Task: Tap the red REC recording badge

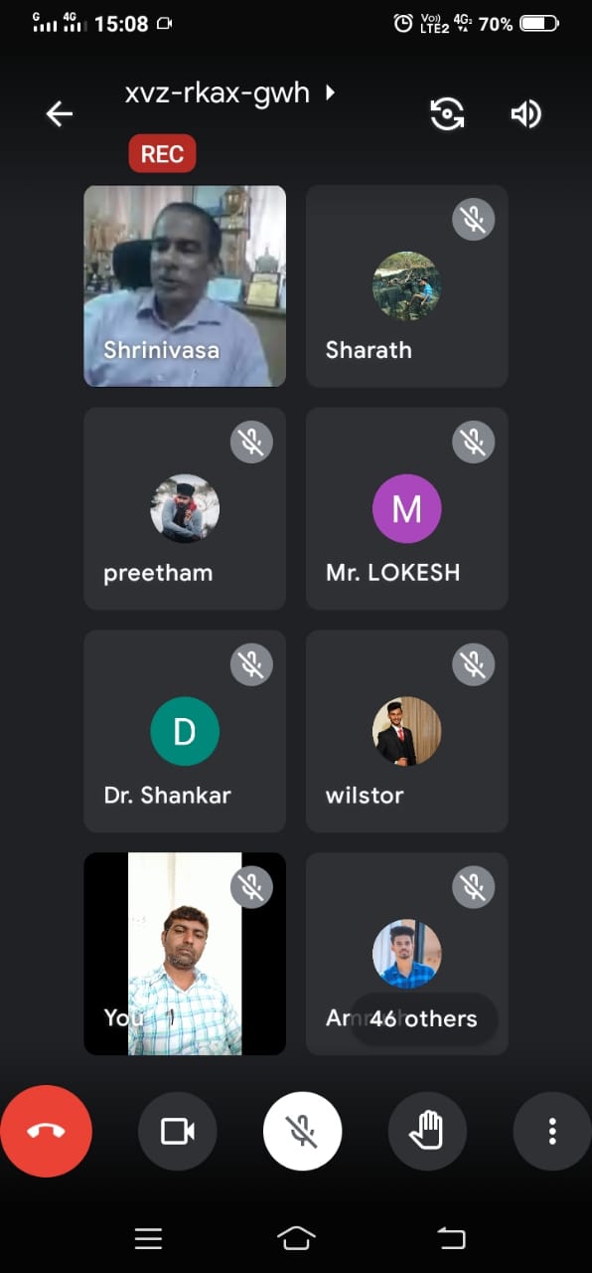Action: tap(162, 154)
